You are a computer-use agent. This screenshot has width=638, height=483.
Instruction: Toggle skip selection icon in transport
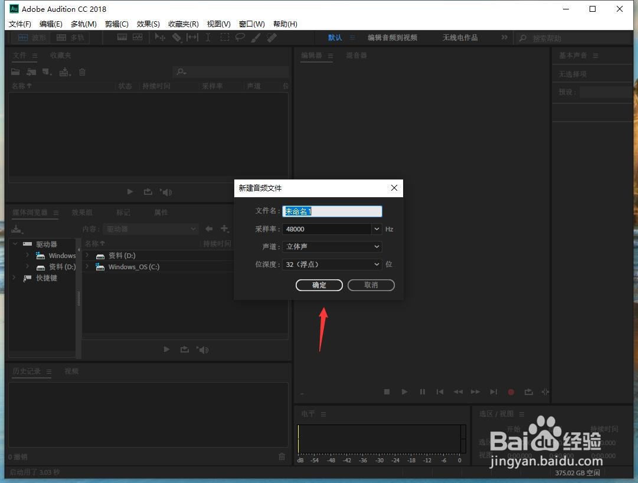click(x=545, y=392)
